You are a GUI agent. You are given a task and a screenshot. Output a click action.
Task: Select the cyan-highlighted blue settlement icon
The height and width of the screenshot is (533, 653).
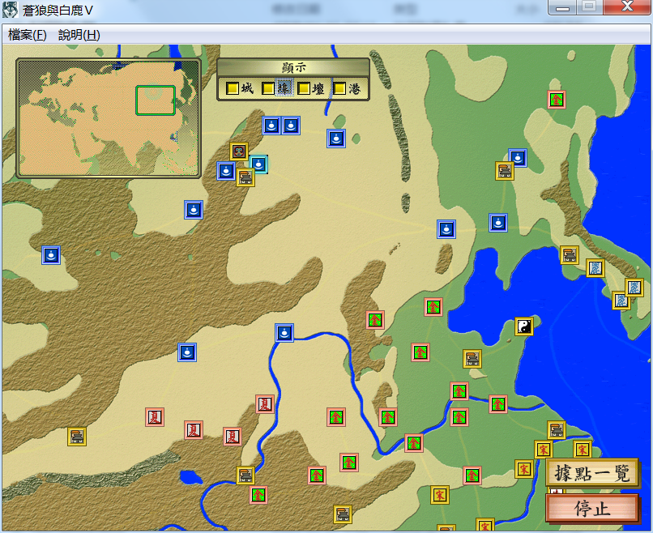(x=258, y=164)
